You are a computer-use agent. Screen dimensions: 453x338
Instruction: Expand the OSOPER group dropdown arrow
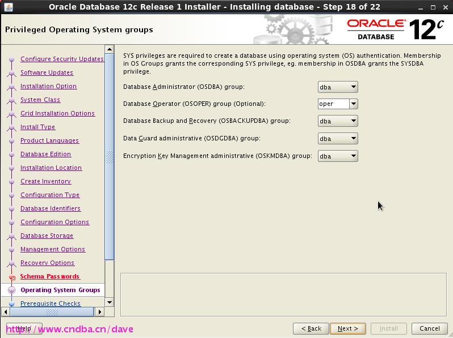pos(354,104)
